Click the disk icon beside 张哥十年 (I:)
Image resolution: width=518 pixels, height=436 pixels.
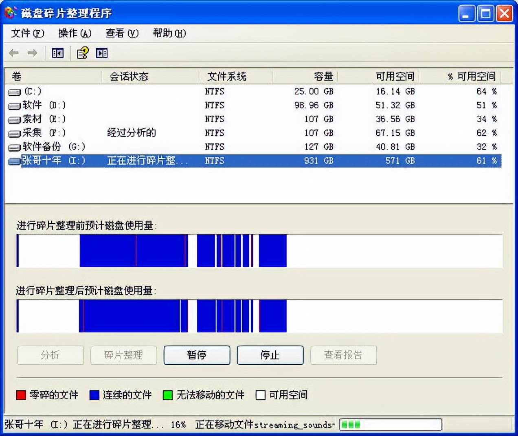[x=14, y=161]
